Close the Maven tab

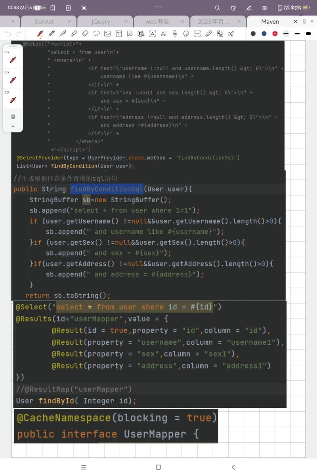[x=295, y=21]
